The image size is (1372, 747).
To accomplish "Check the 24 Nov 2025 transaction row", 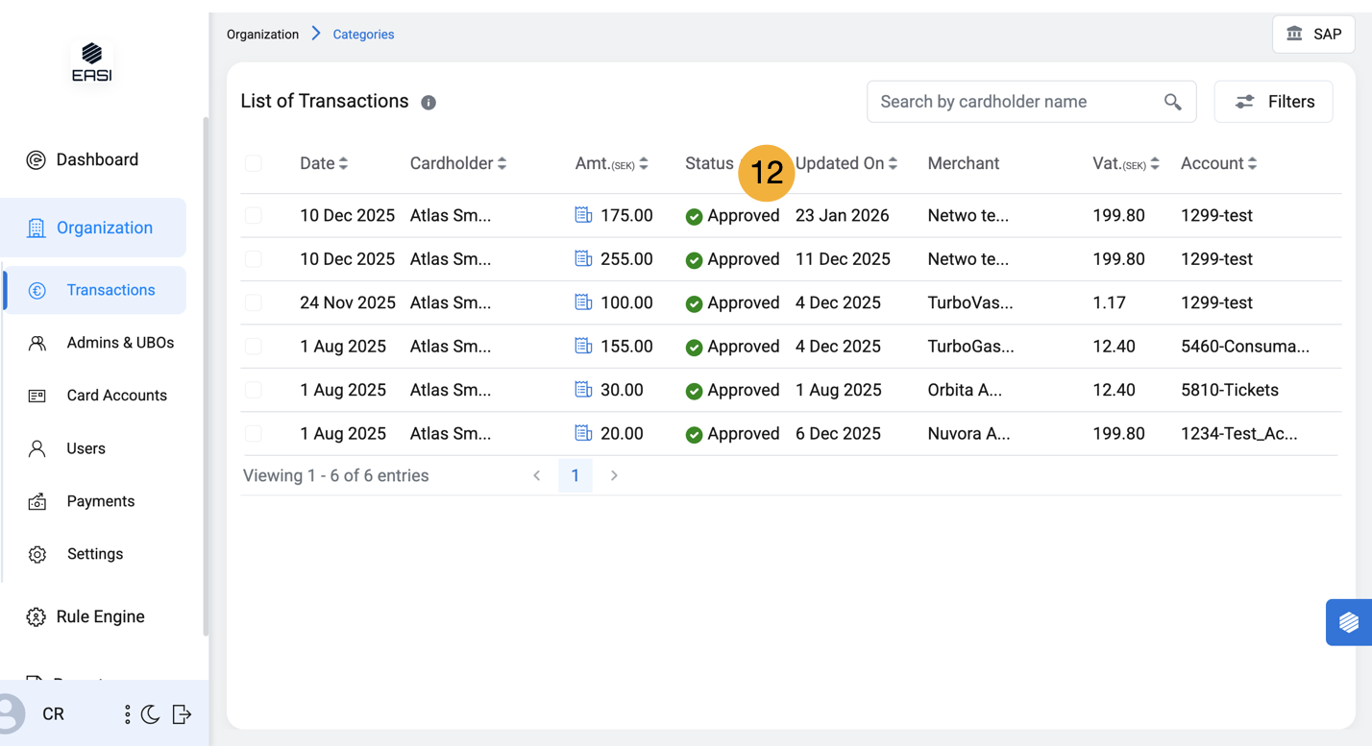I will (254, 302).
